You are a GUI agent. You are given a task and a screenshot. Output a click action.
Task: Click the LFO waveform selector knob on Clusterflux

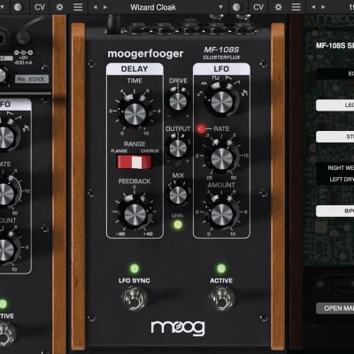point(221,102)
